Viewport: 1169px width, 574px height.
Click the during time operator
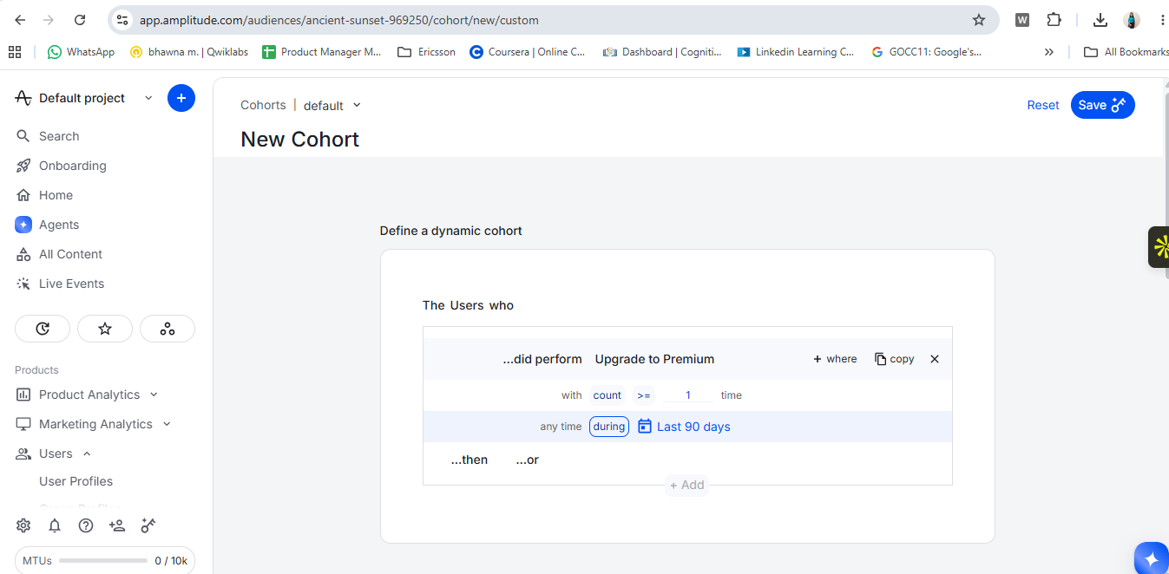click(x=609, y=427)
